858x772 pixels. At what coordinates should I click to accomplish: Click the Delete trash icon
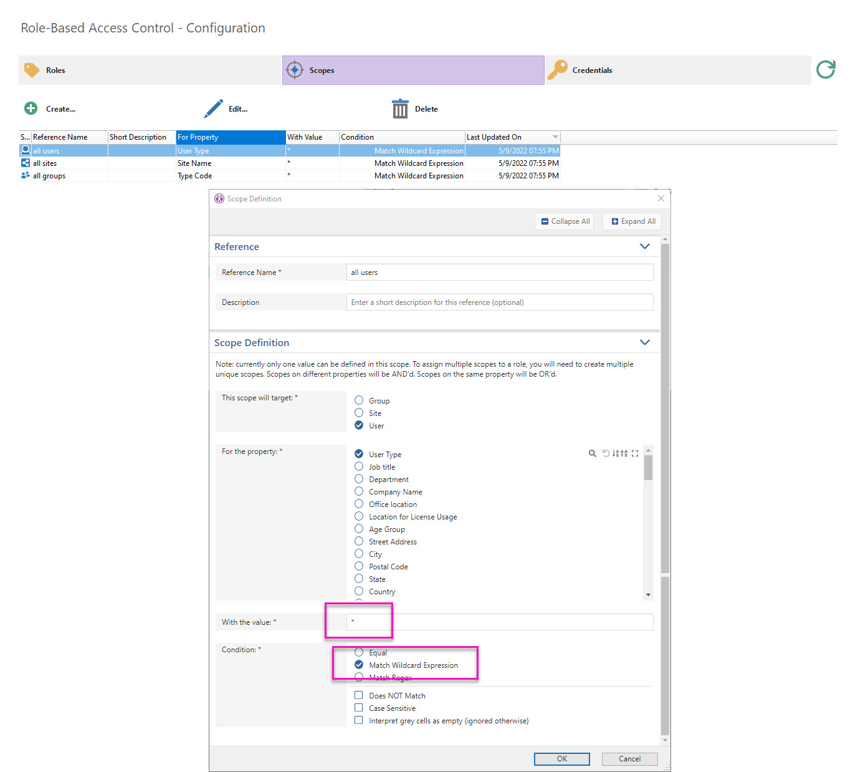tap(400, 108)
